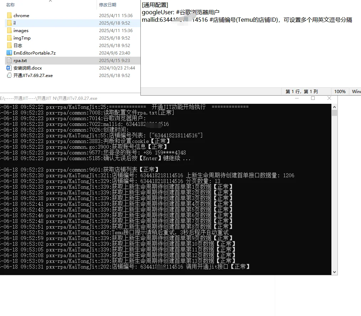Screen dimensions: 361x316
Task: Open the chrome folder icon
Action: (x=9, y=15)
